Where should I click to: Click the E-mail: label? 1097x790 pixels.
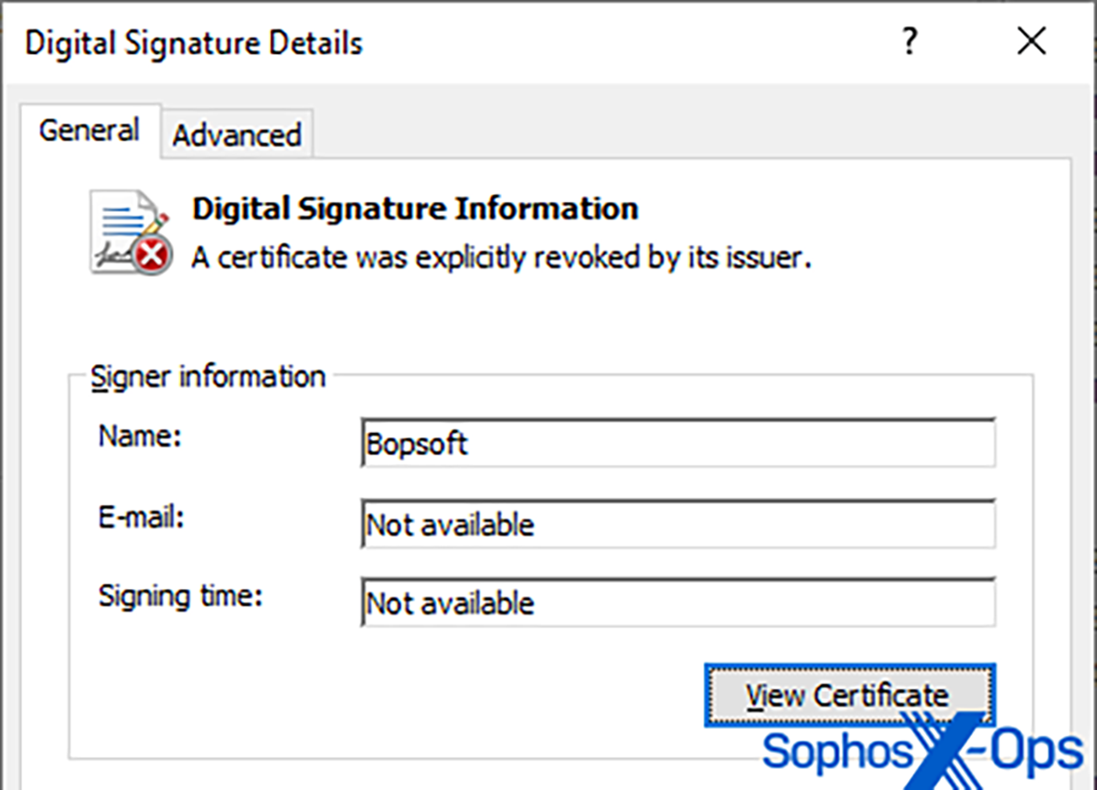pos(142,518)
